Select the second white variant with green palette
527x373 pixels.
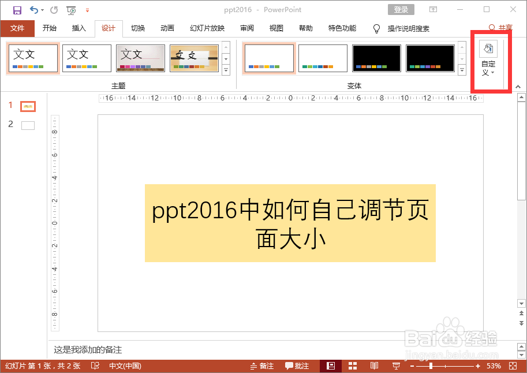tap(323, 58)
